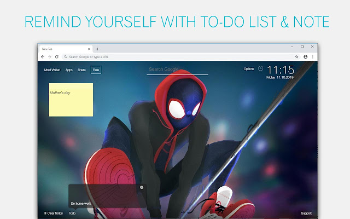Click the Search Google input field
The height and width of the screenshot is (219, 350).
(177, 70)
